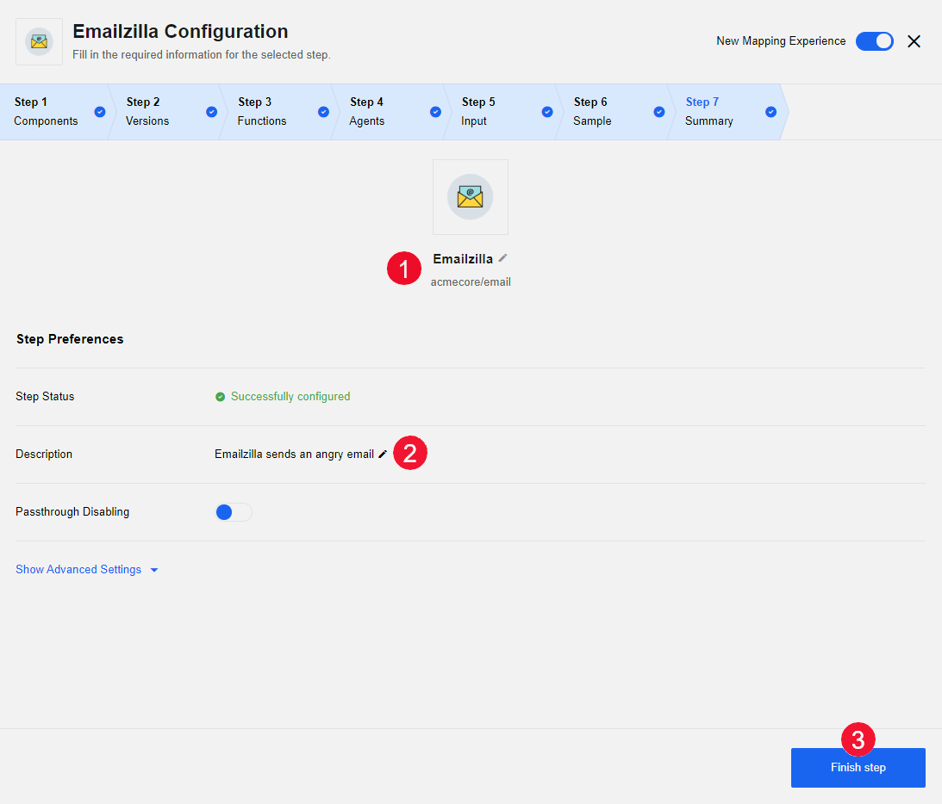Click the 'acmecore/email' component path
The image size is (942, 804).
coord(471,282)
